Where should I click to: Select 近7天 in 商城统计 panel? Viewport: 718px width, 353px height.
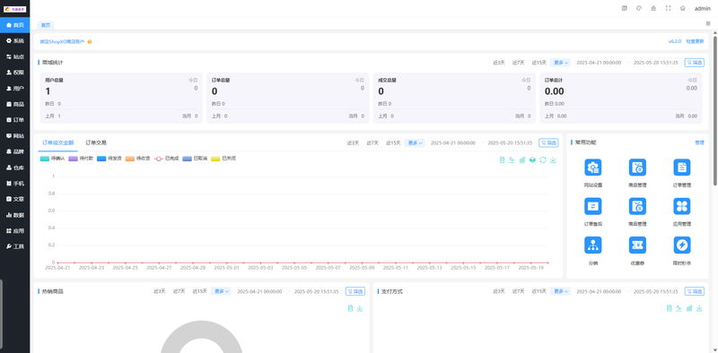[519, 63]
